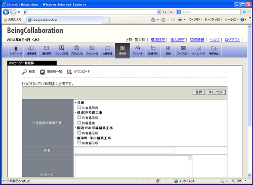Open the お気に入り favorites button
This screenshot has height=185, width=253.
13,20
